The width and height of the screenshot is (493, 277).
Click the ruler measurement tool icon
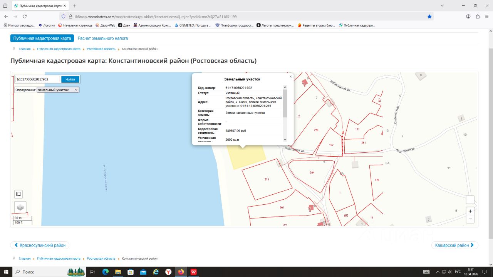click(x=18, y=194)
